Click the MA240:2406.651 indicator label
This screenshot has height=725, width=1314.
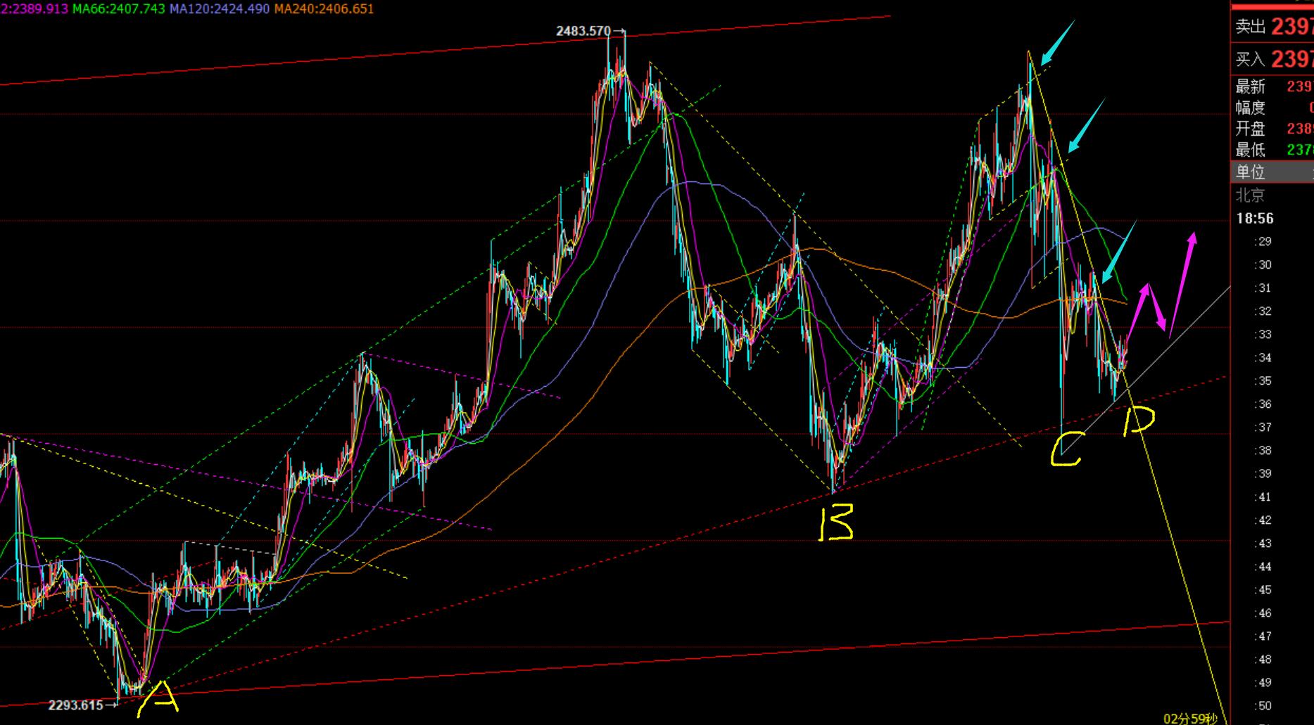pos(324,8)
